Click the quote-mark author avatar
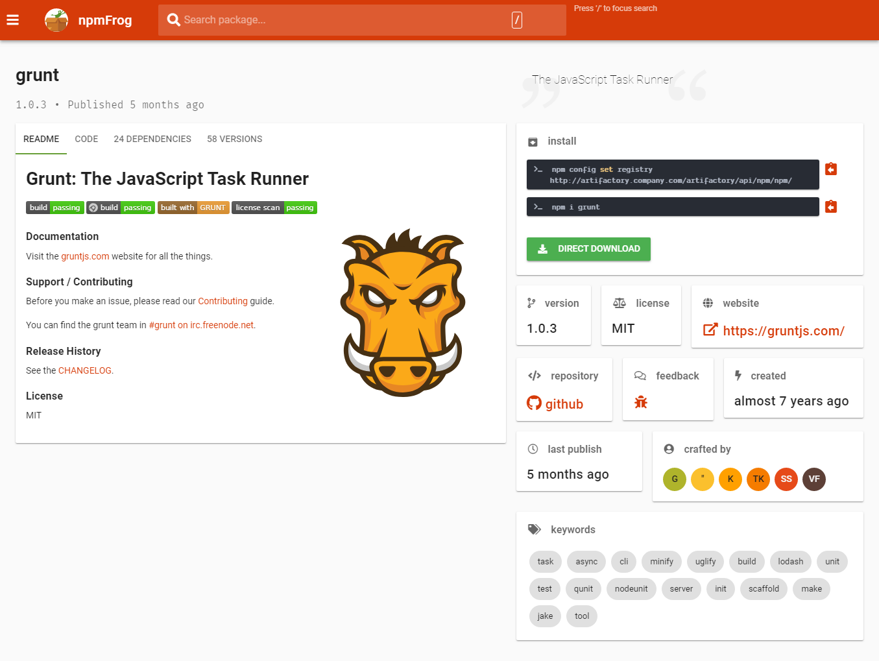 coord(703,479)
